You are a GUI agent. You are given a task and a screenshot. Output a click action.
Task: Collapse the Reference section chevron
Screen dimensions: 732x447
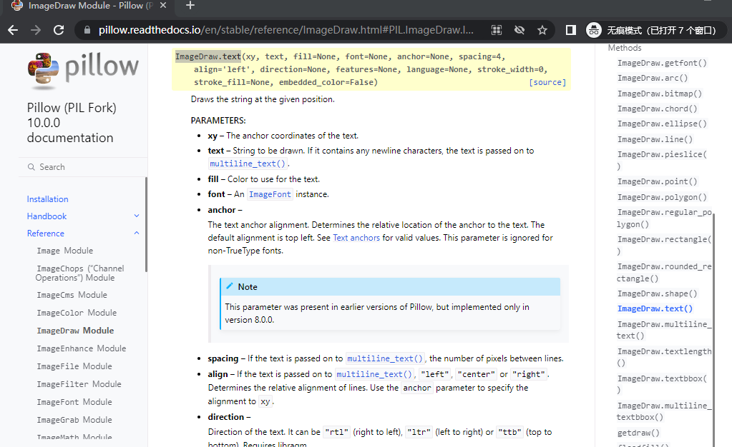coord(137,233)
